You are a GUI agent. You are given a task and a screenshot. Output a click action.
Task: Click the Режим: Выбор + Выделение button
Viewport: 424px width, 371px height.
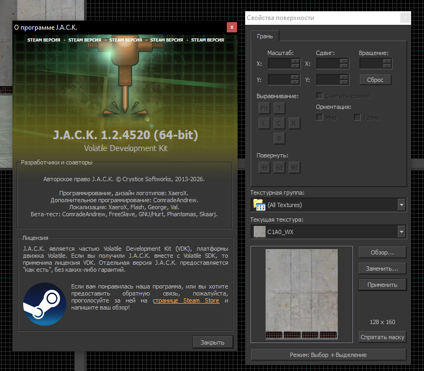(x=328, y=355)
